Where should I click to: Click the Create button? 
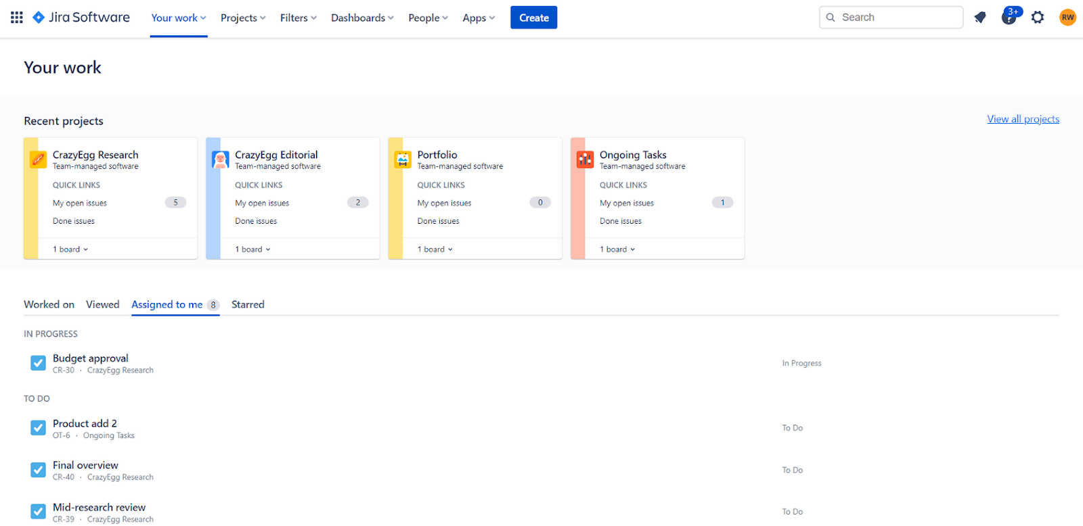[534, 18]
